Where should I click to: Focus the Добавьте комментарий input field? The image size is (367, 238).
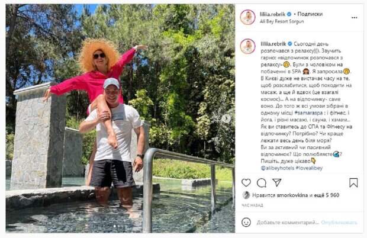[x=288, y=223]
